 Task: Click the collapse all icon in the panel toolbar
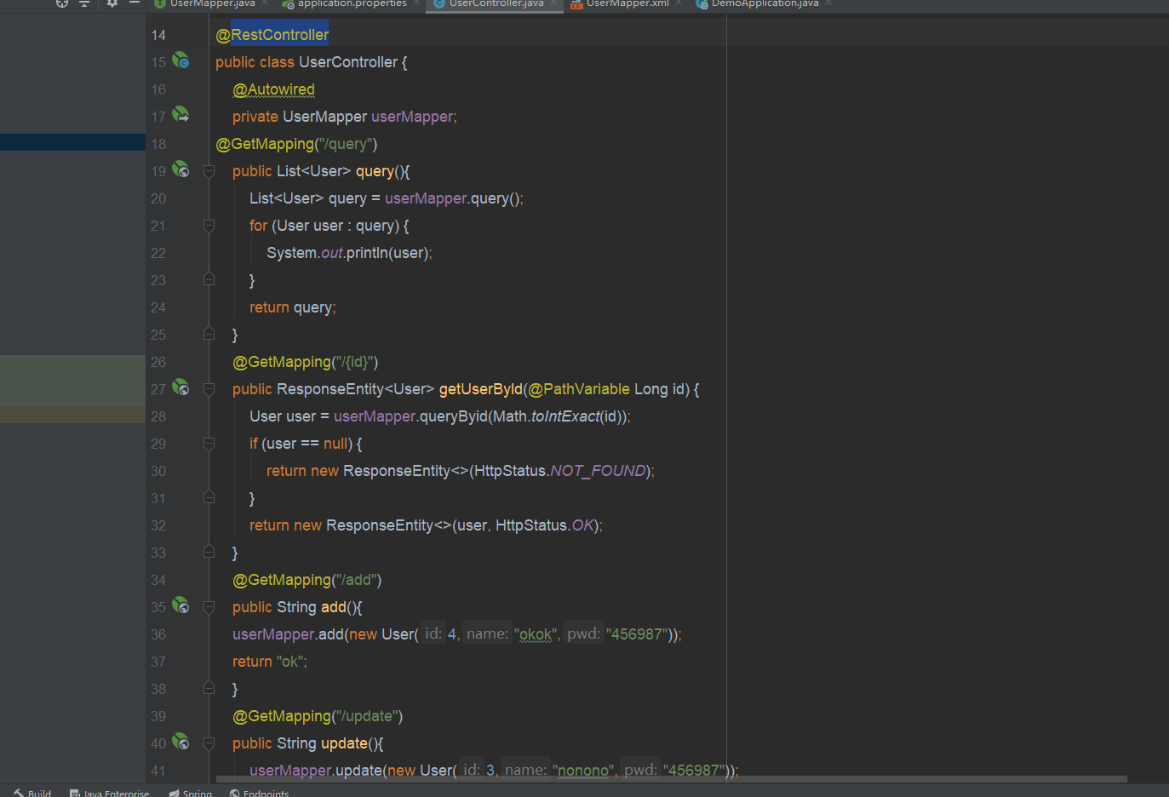pos(84,3)
